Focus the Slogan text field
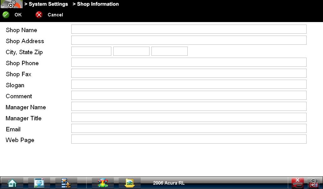 [x=189, y=84]
